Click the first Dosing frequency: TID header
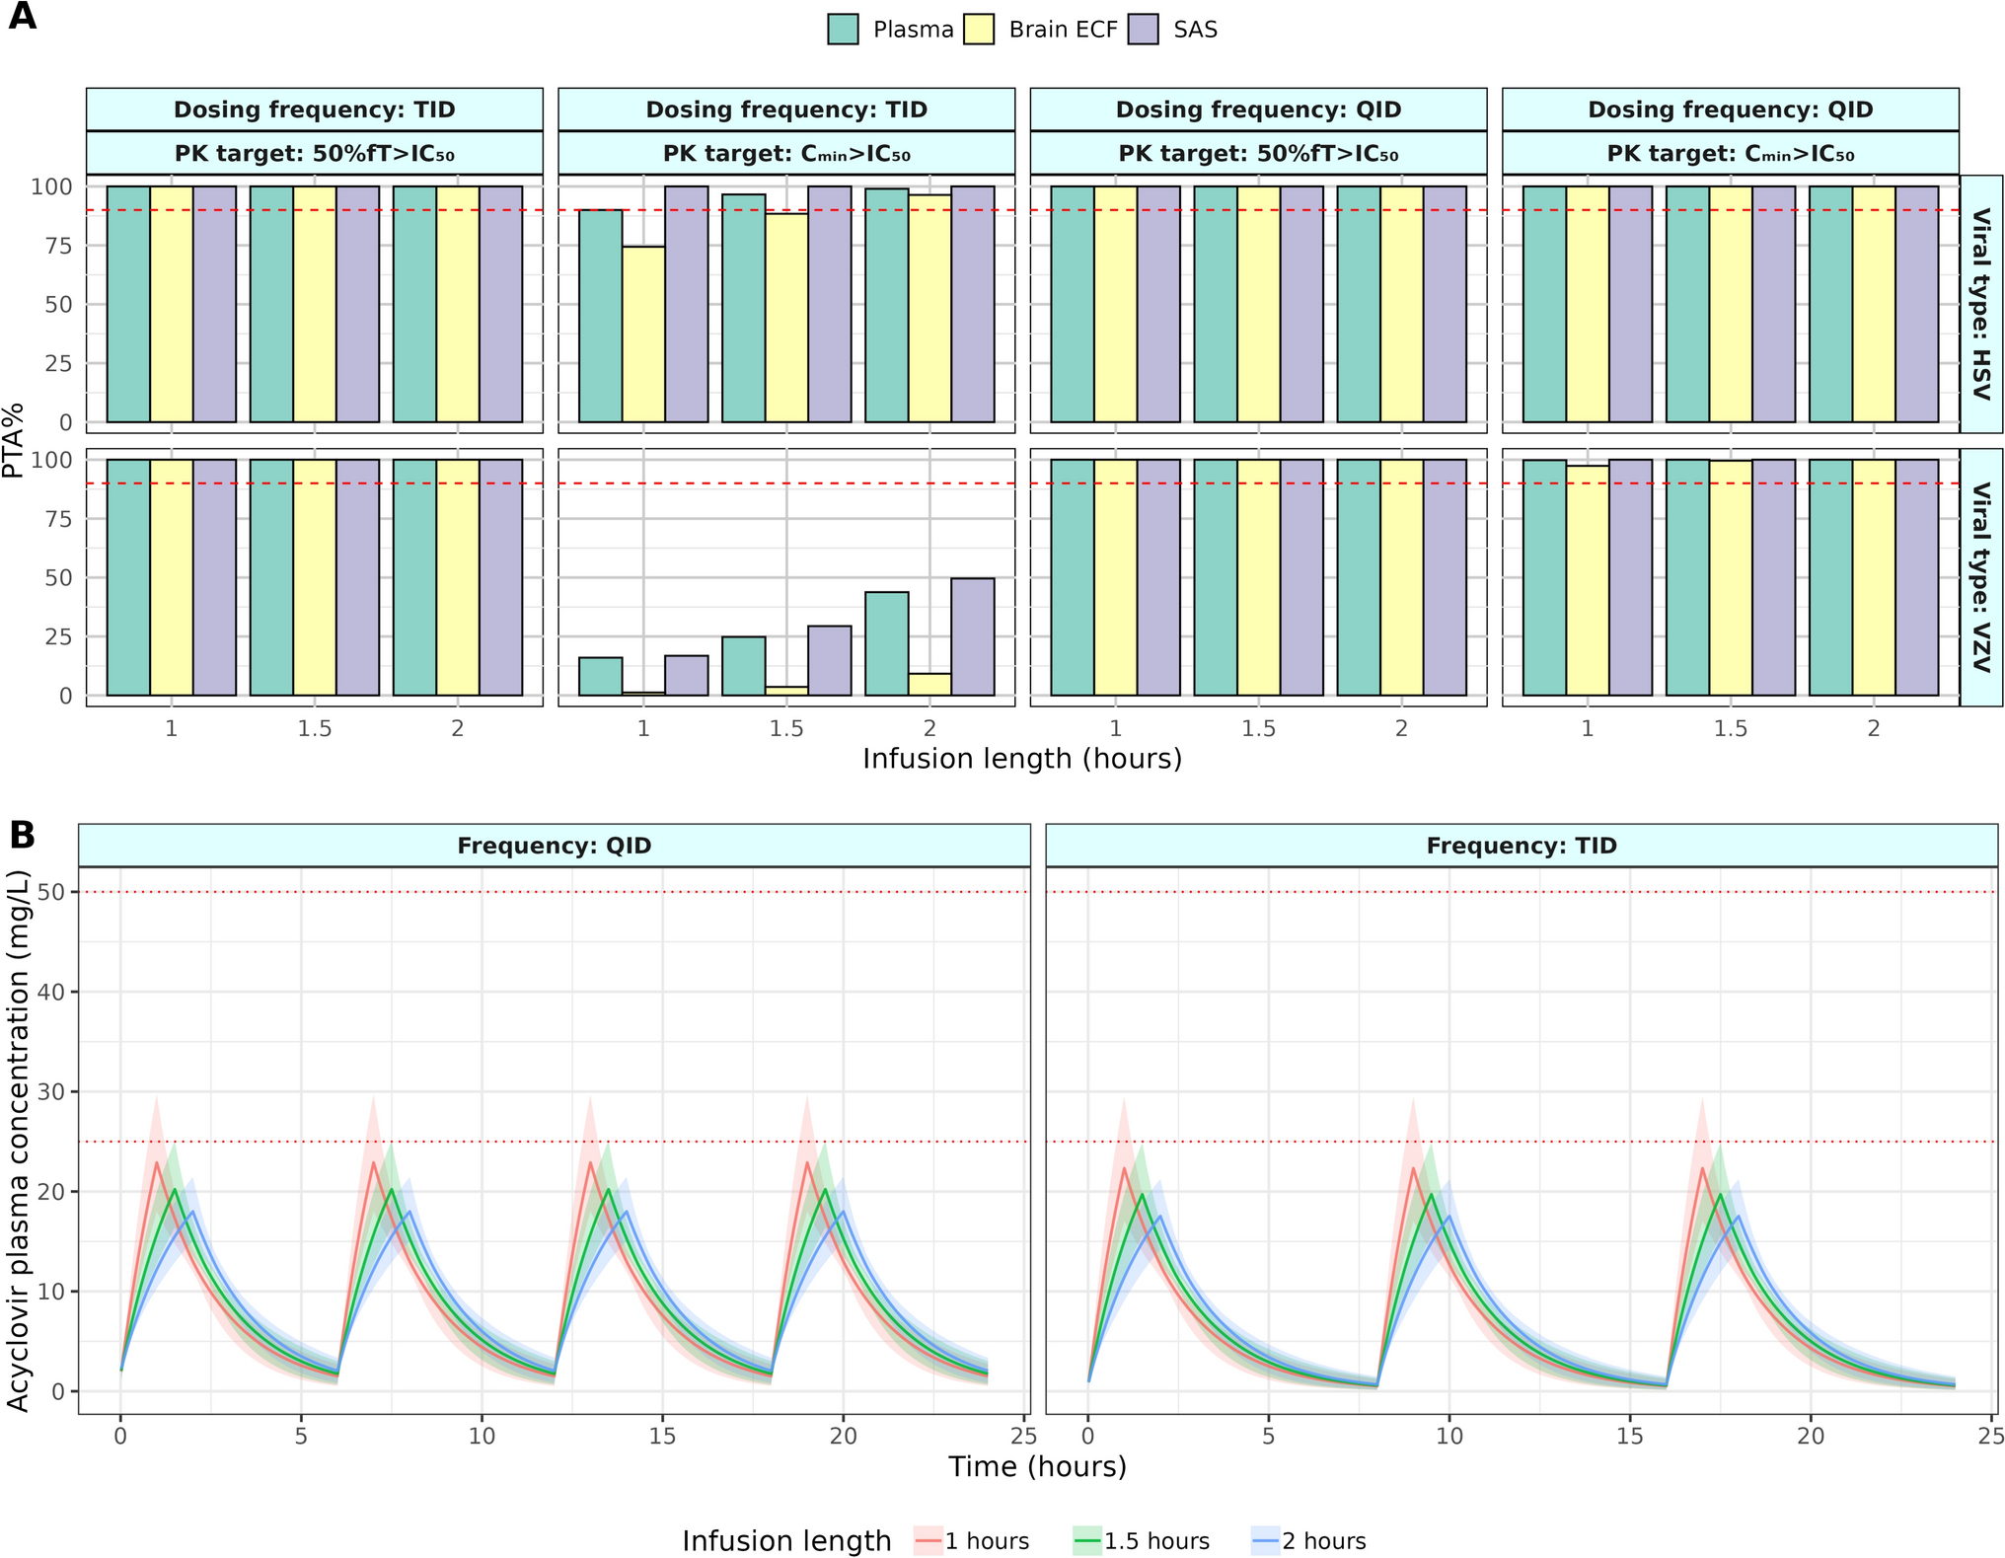 (314, 110)
